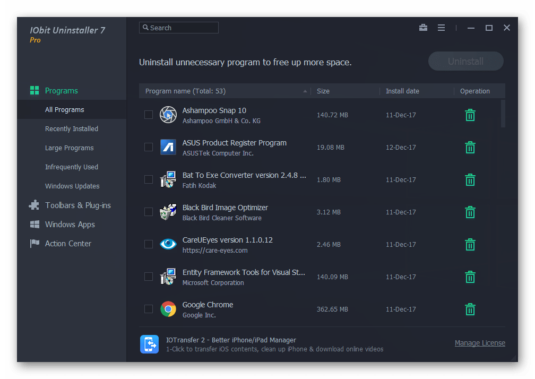Select the All Programs tab

click(x=64, y=109)
